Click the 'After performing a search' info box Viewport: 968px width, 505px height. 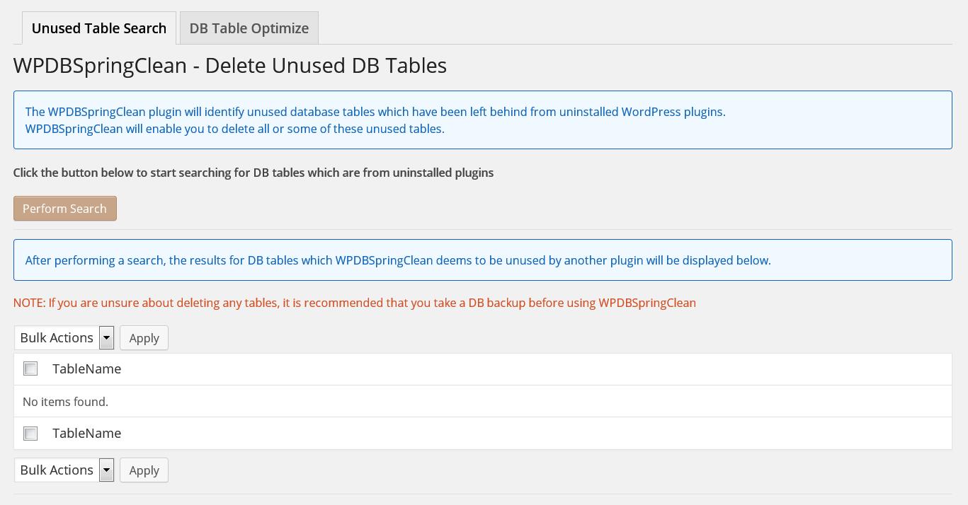pyautogui.click(x=483, y=260)
